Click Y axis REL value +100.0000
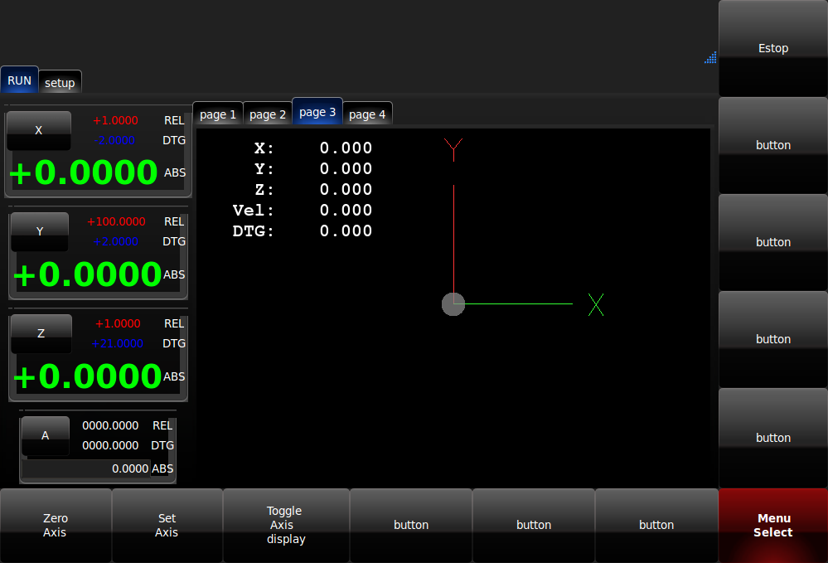 coord(116,222)
